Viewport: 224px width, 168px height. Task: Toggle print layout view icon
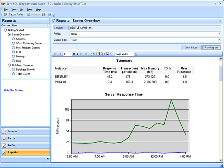[98, 54]
